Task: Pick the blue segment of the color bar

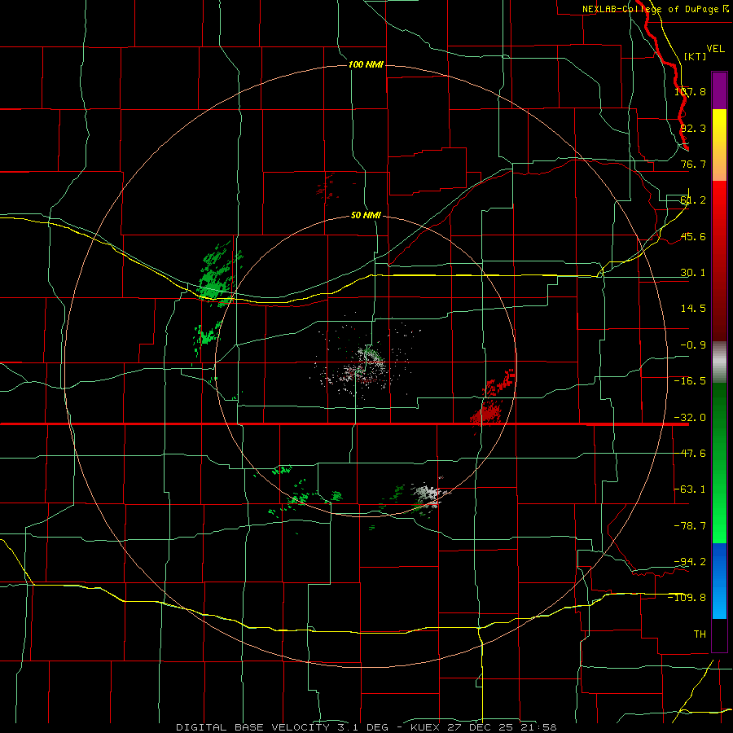Action: pyautogui.click(x=719, y=581)
